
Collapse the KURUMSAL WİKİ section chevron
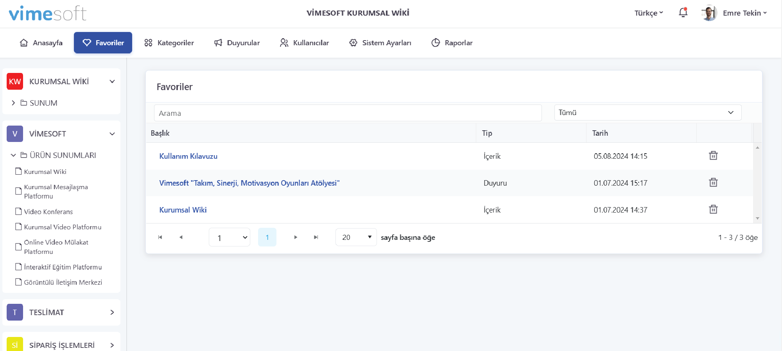click(112, 82)
